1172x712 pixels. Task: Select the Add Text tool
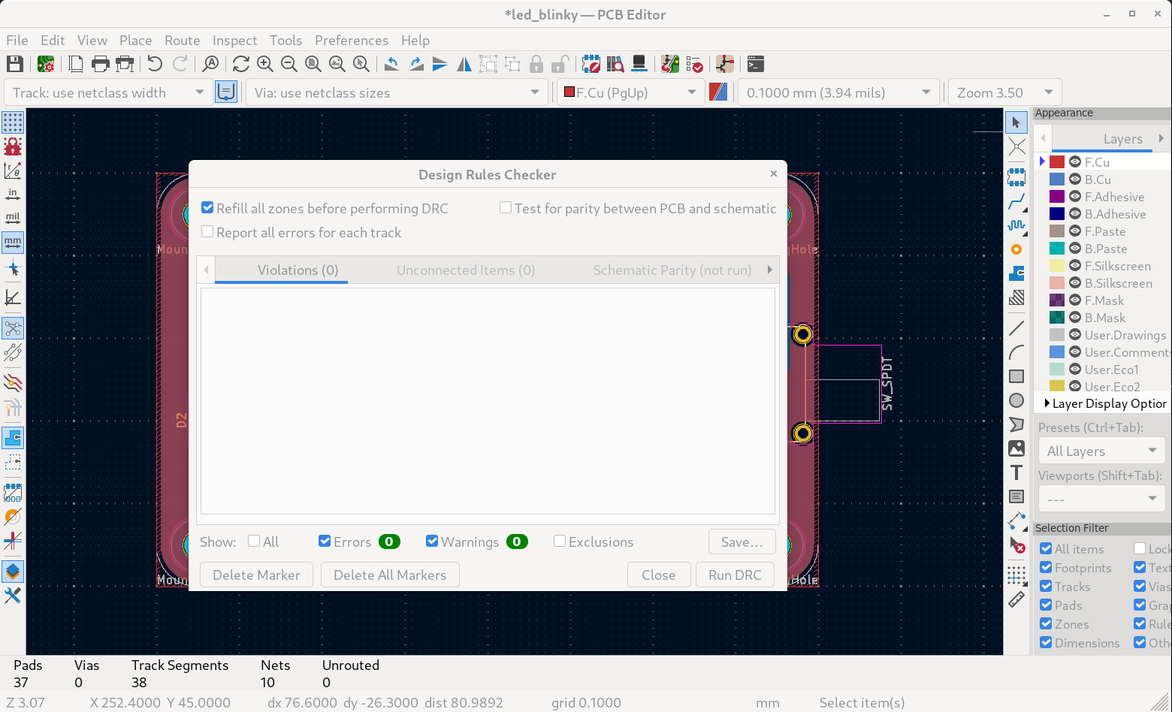click(1016, 472)
